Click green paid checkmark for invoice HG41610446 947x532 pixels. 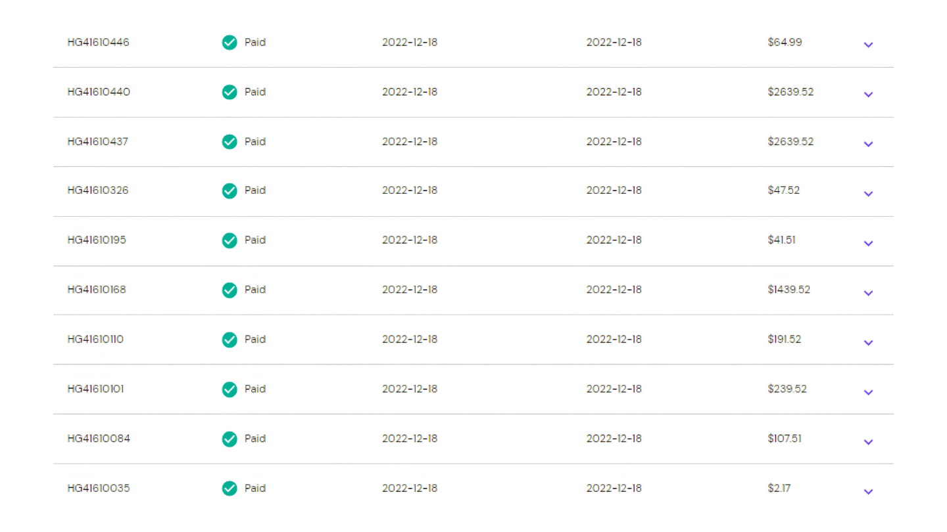pyautogui.click(x=230, y=43)
